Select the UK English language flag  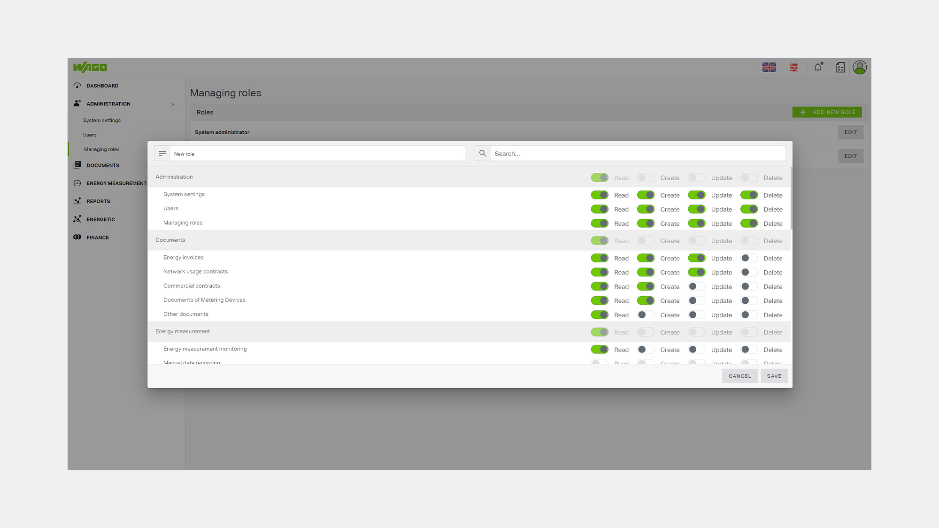[x=769, y=68]
